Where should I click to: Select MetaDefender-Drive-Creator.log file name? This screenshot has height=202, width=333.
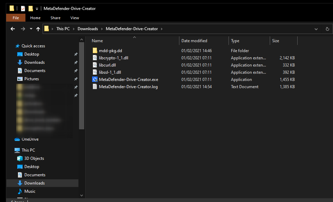pyautogui.click(x=128, y=87)
